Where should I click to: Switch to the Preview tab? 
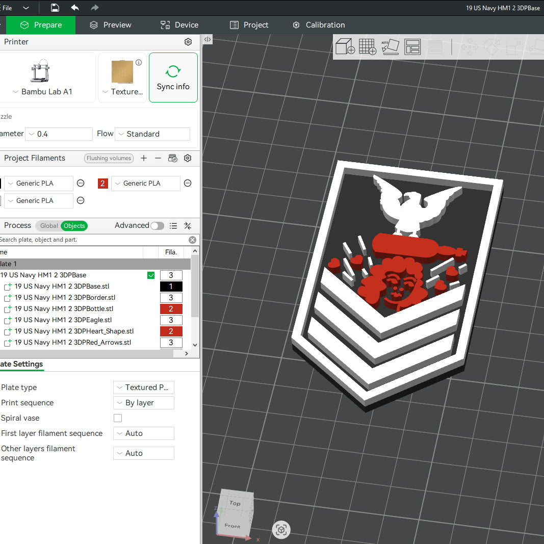coord(110,25)
